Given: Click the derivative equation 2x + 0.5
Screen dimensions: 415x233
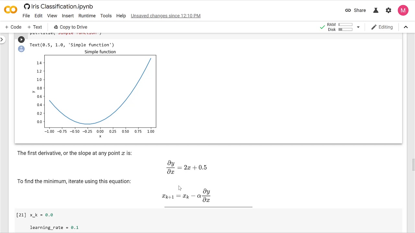Looking at the screenshot, I should click(186, 167).
